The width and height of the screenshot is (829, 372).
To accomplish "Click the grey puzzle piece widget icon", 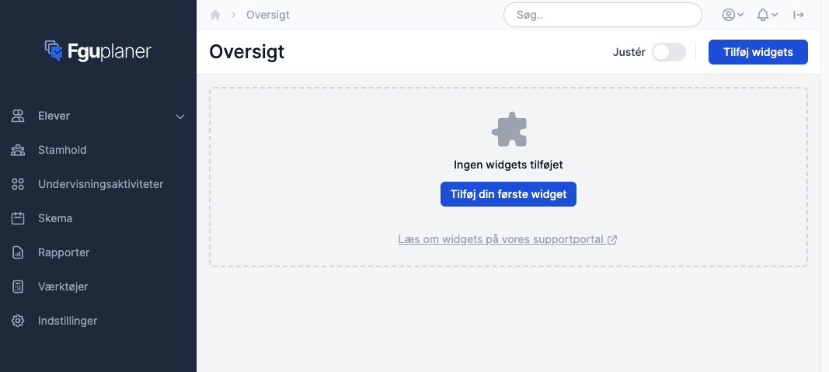I will pyautogui.click(x=509, y=130).
